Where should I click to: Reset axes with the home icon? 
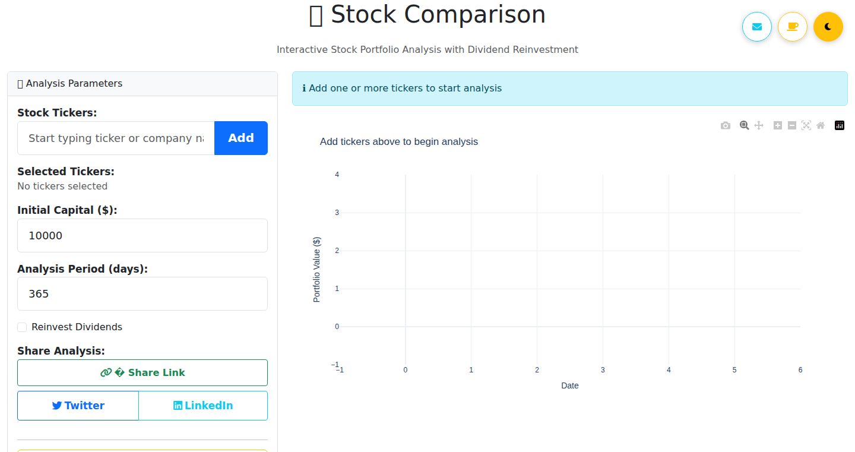(x=821, y=125)
